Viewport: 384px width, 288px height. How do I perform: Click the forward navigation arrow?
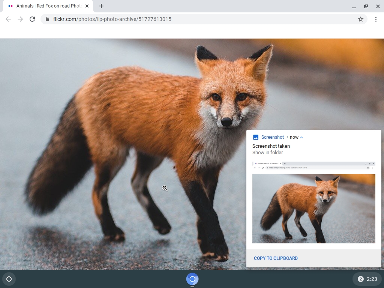point(20,19)
